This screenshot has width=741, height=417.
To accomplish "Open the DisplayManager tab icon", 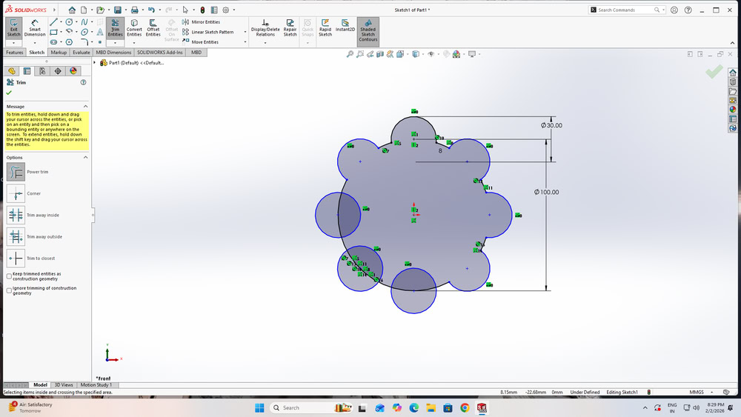I will [x=73, y=71].
